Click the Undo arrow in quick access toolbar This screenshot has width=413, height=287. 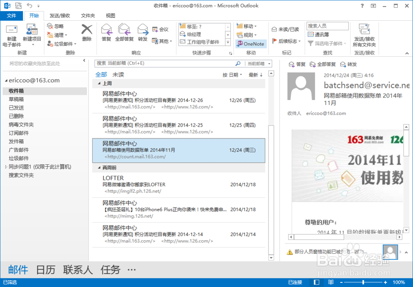(29, 5)
